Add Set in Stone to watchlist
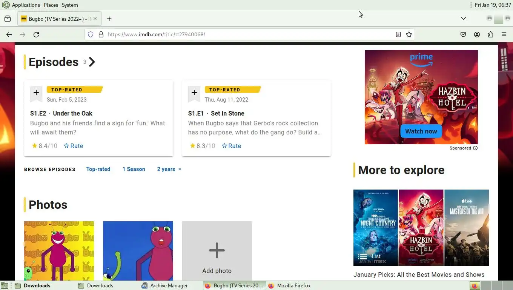The image size is (513, 290). [x=194, y=93]
